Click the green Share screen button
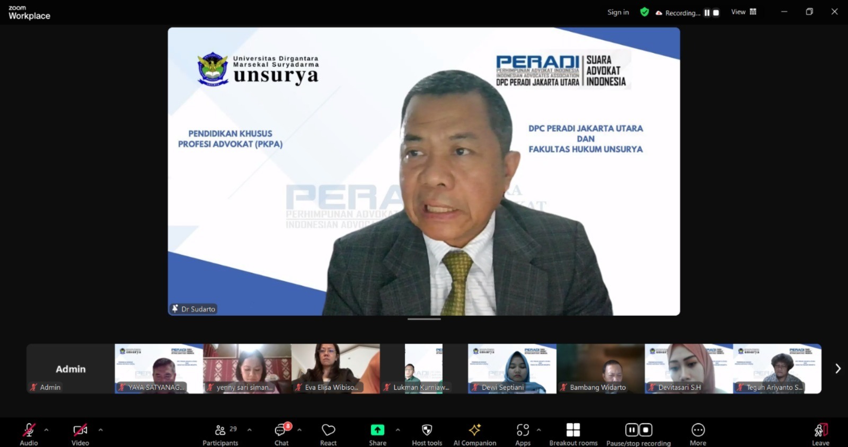 coord(377,430)
